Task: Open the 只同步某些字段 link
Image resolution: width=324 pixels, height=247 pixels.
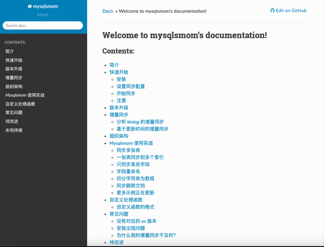Action: [133, 164]
